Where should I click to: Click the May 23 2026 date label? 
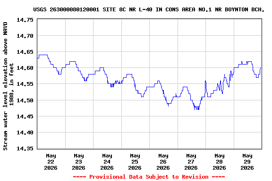[78, 162]
